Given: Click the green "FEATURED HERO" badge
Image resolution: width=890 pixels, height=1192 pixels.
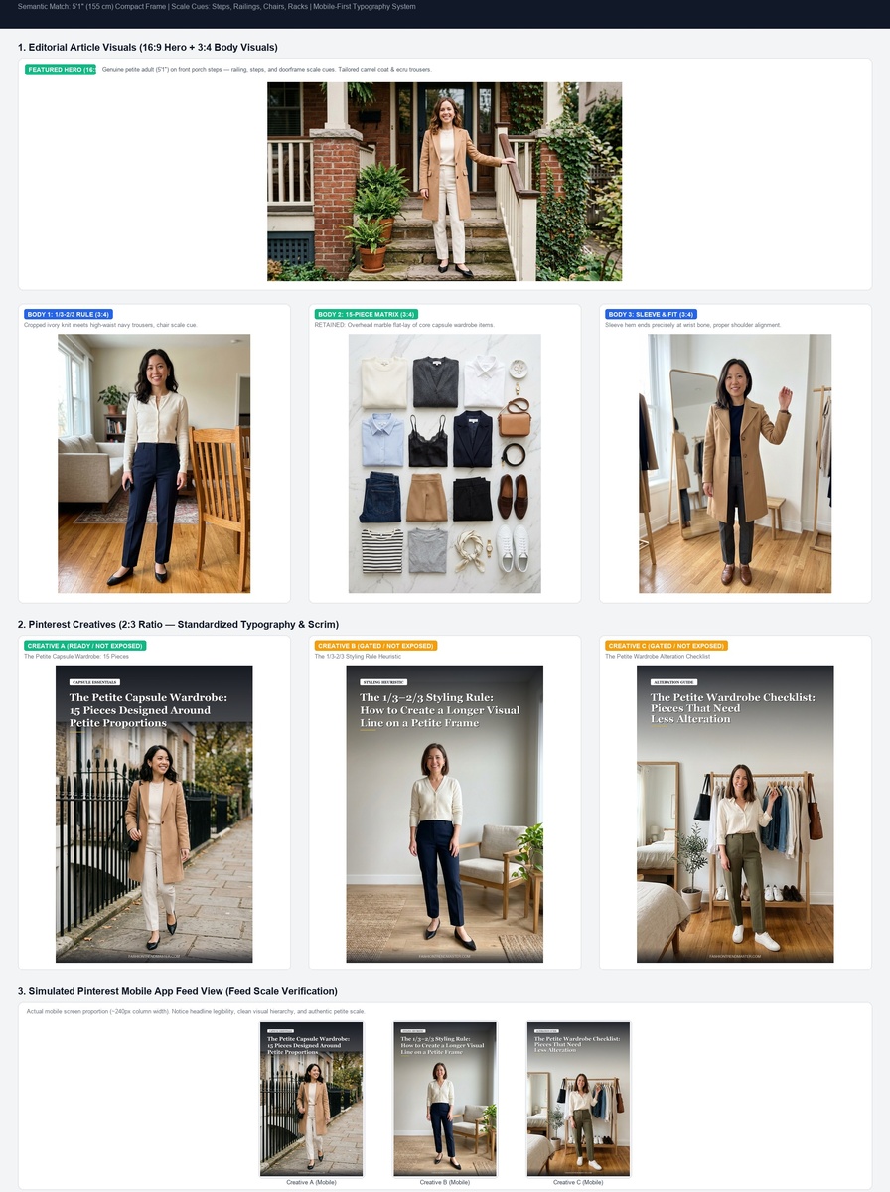Looking at the screenshot, I should [x=60, y=70].
